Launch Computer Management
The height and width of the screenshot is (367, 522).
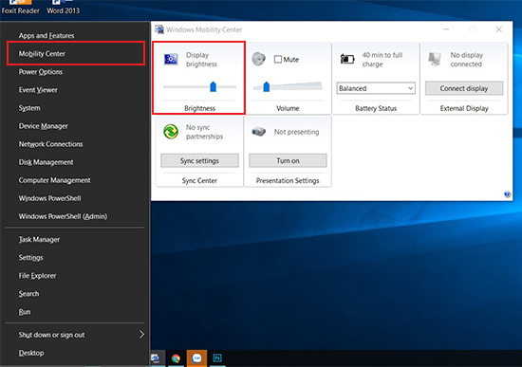coord(55,180)
